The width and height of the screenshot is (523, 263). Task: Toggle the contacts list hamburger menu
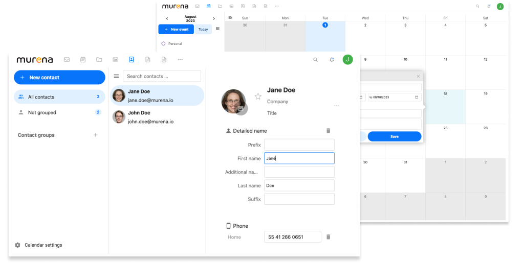click(116, 76)
